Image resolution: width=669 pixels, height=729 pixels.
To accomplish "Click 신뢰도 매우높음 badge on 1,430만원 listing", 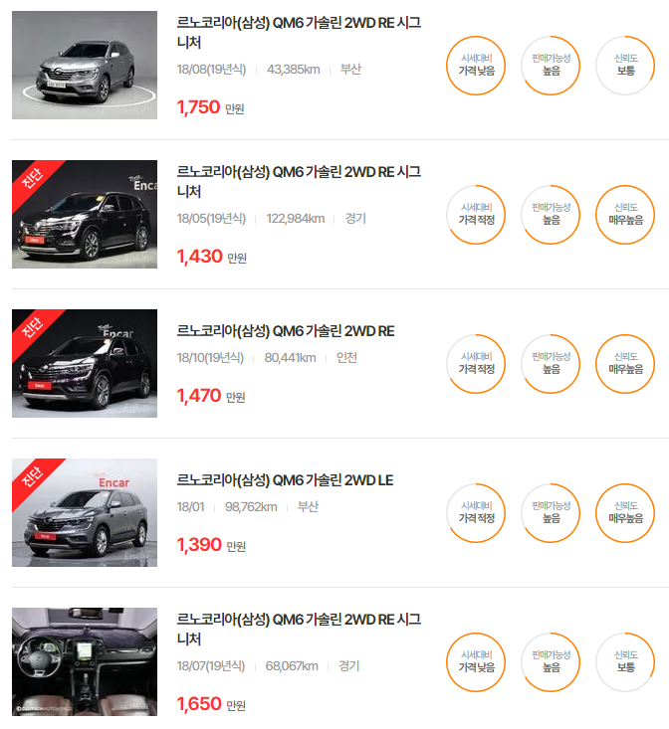I will coord(625,215).
